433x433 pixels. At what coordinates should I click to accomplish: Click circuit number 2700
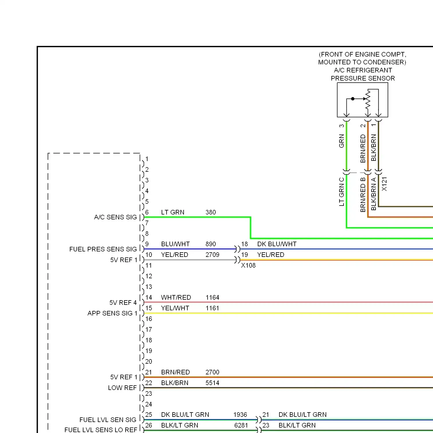point(212,372)
